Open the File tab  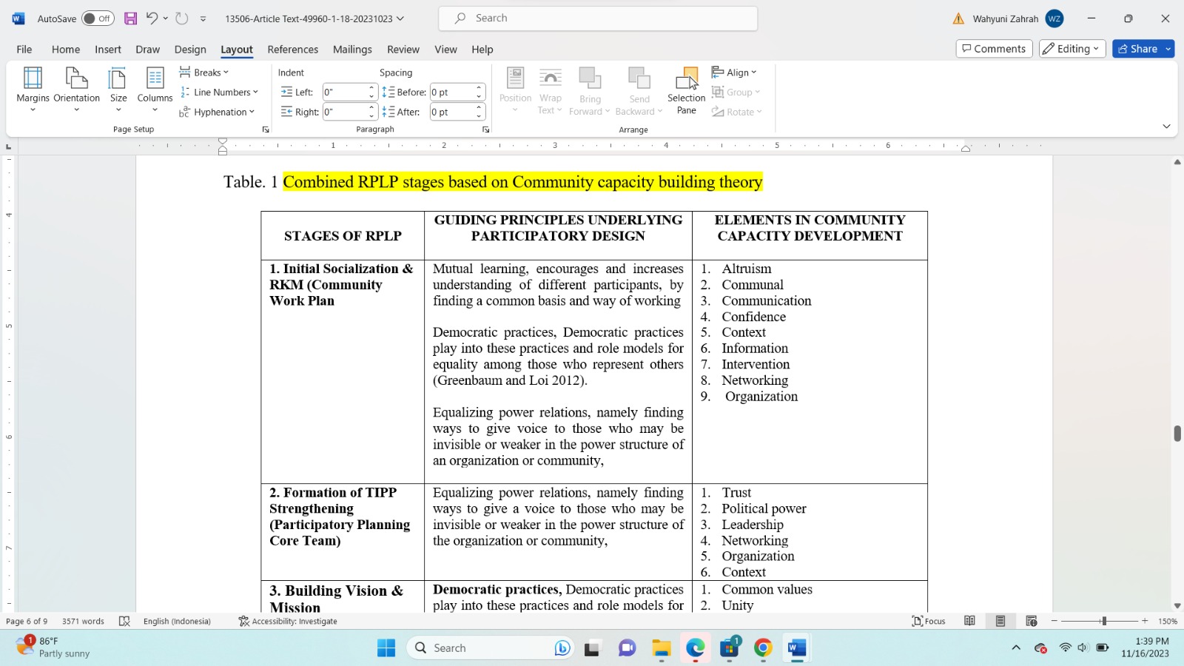(24, 50)
